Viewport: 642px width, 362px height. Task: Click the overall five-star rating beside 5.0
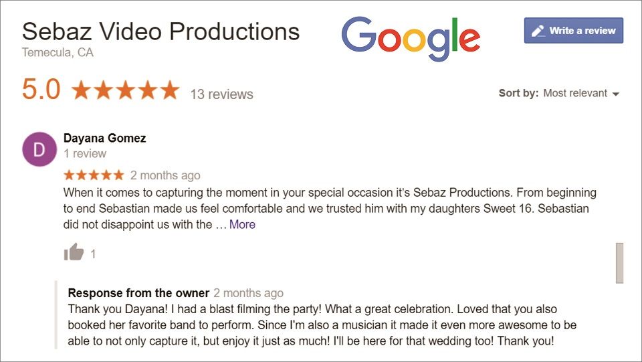(125, 90)
